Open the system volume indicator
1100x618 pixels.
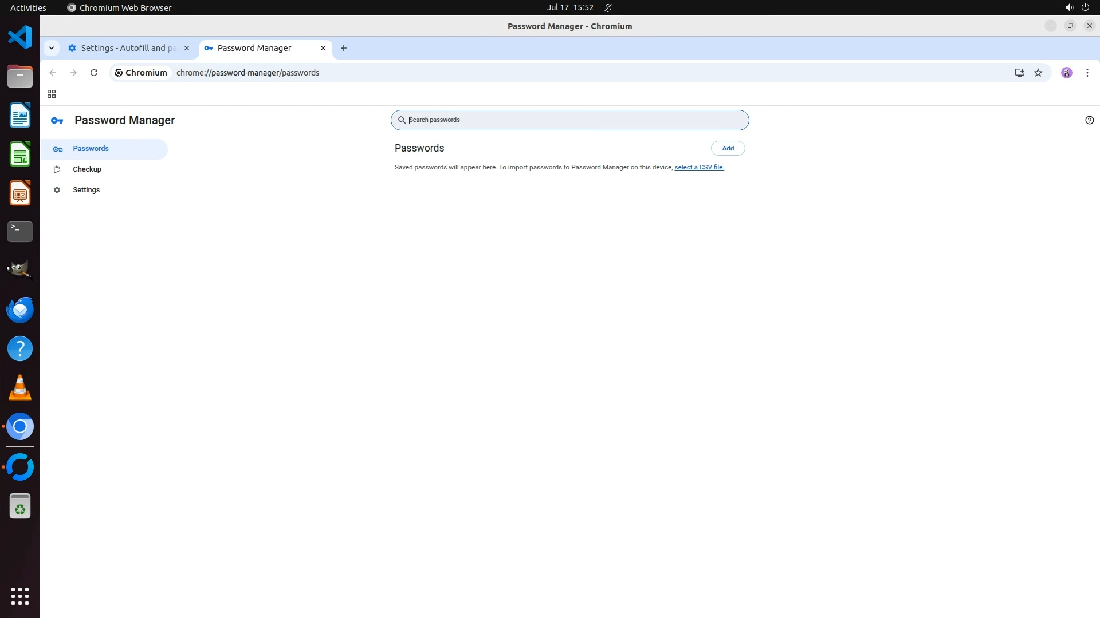tap(1068, 7)
